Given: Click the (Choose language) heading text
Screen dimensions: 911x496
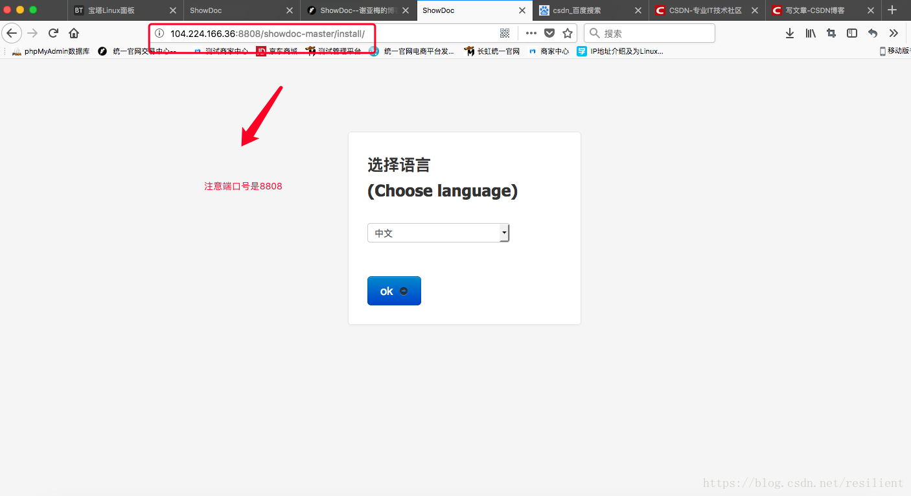Looking at the screenshot, I should (x=443, y=191).
